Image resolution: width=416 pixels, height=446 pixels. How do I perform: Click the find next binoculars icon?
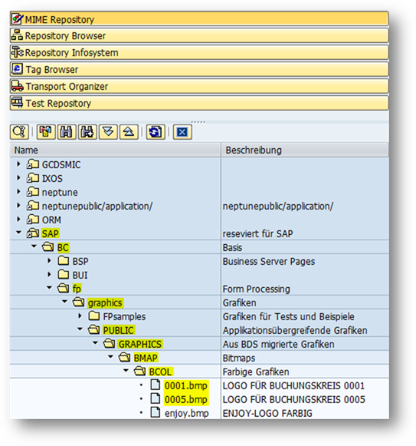(87, 132)
